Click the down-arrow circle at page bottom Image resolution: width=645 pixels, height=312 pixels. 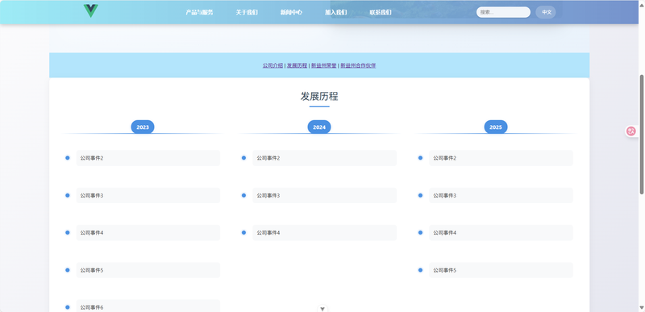[322, 308]
